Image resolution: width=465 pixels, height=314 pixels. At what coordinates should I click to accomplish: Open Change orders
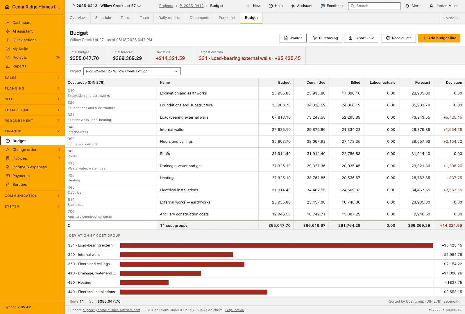click(x=32, y=149)
